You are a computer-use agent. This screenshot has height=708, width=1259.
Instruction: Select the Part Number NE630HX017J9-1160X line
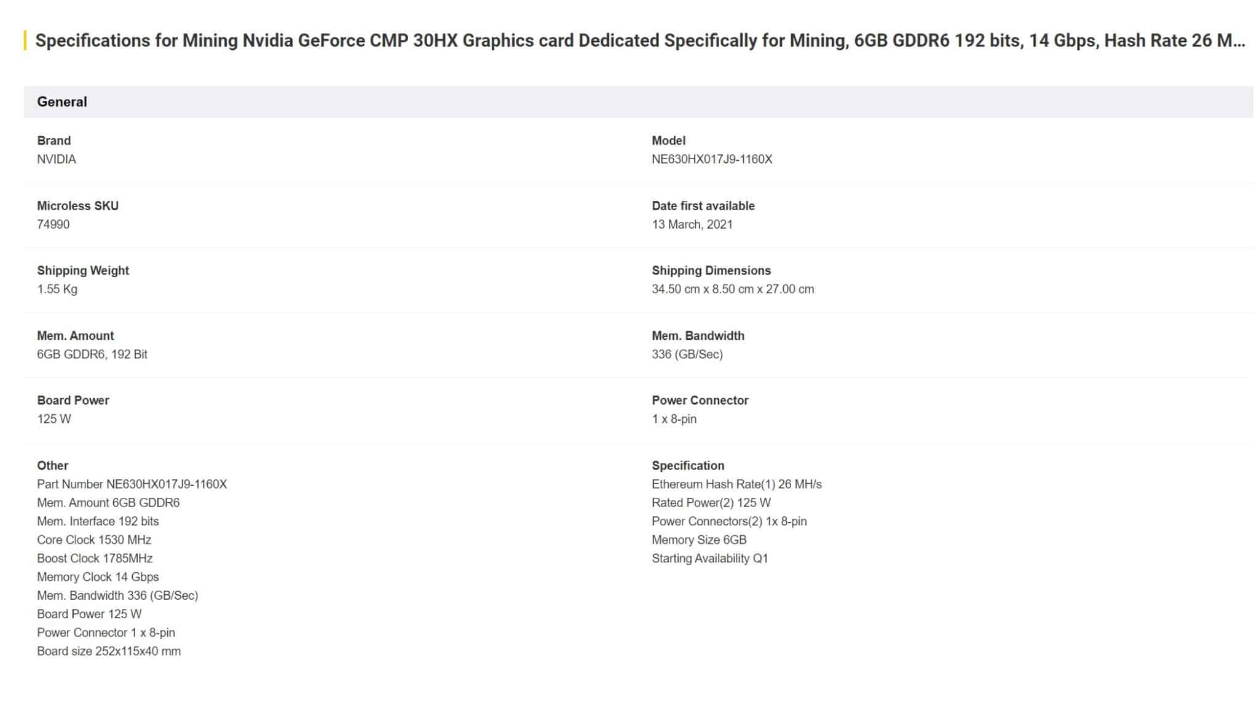(132, 484)
